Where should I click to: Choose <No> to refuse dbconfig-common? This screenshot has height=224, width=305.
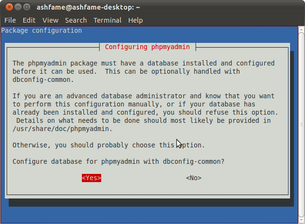tap(194, 178)
